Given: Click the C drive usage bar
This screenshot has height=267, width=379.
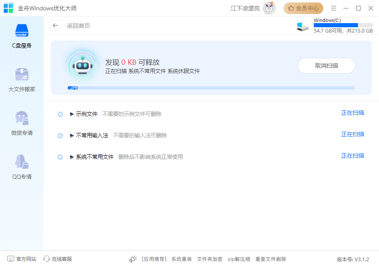Looking at the screenshot, I should 343,25.
